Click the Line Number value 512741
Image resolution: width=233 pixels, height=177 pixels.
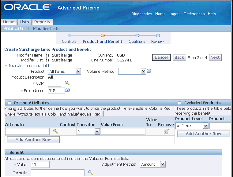coord(124,60)
